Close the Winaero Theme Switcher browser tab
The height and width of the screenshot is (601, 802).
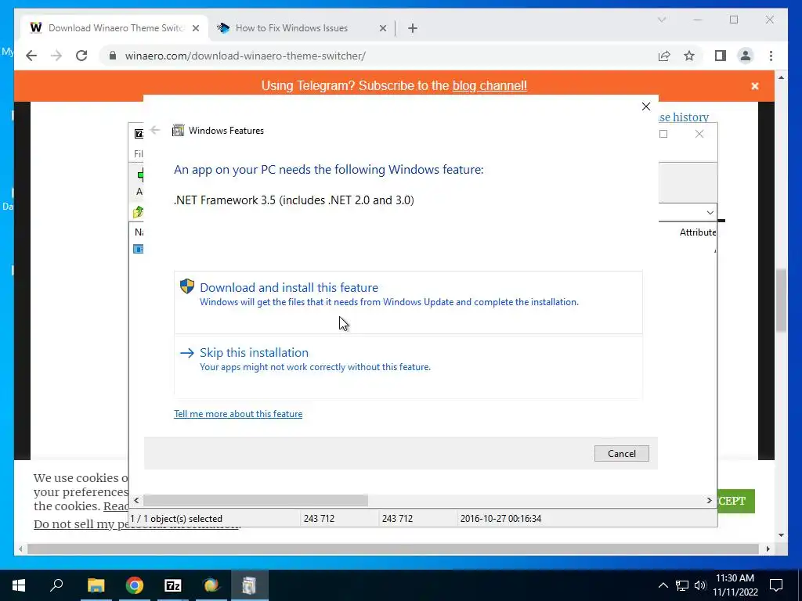tap(195, 29)
